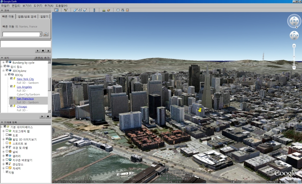Click the sun icon beside 날씨

click(x=10, y=152)
